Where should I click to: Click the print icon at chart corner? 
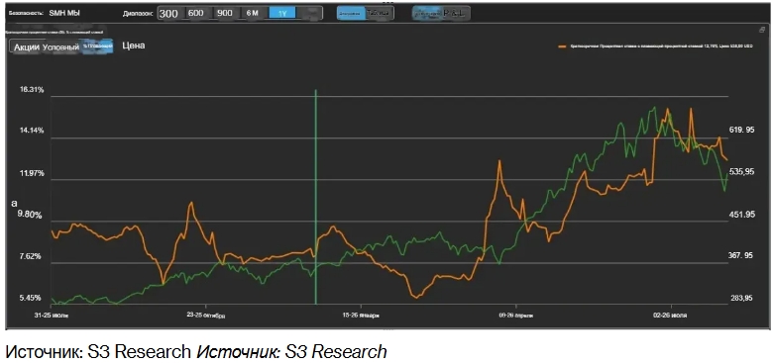point(762,30)
